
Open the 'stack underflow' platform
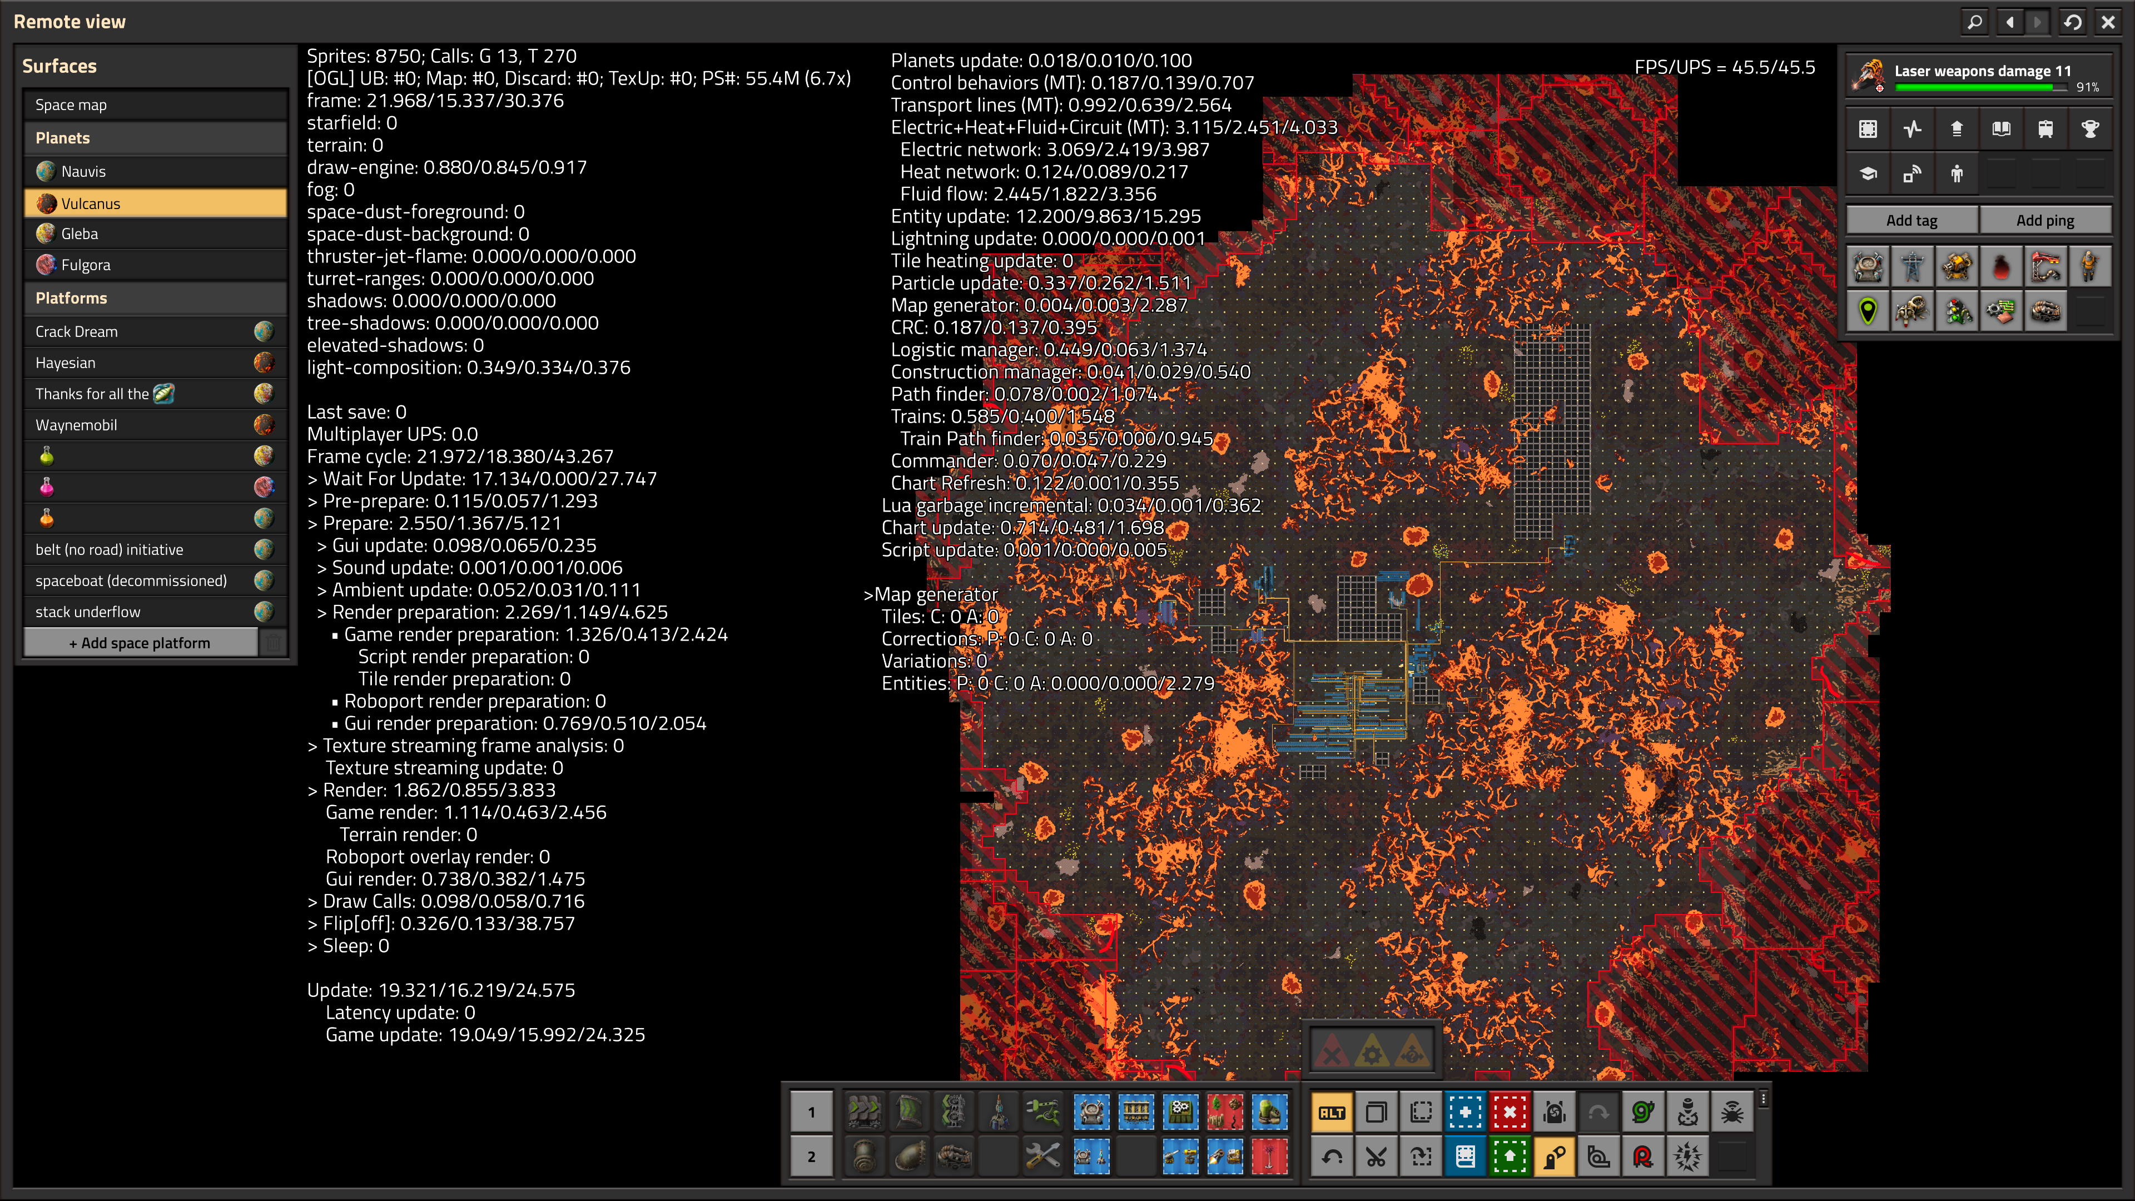click(156, 612)
